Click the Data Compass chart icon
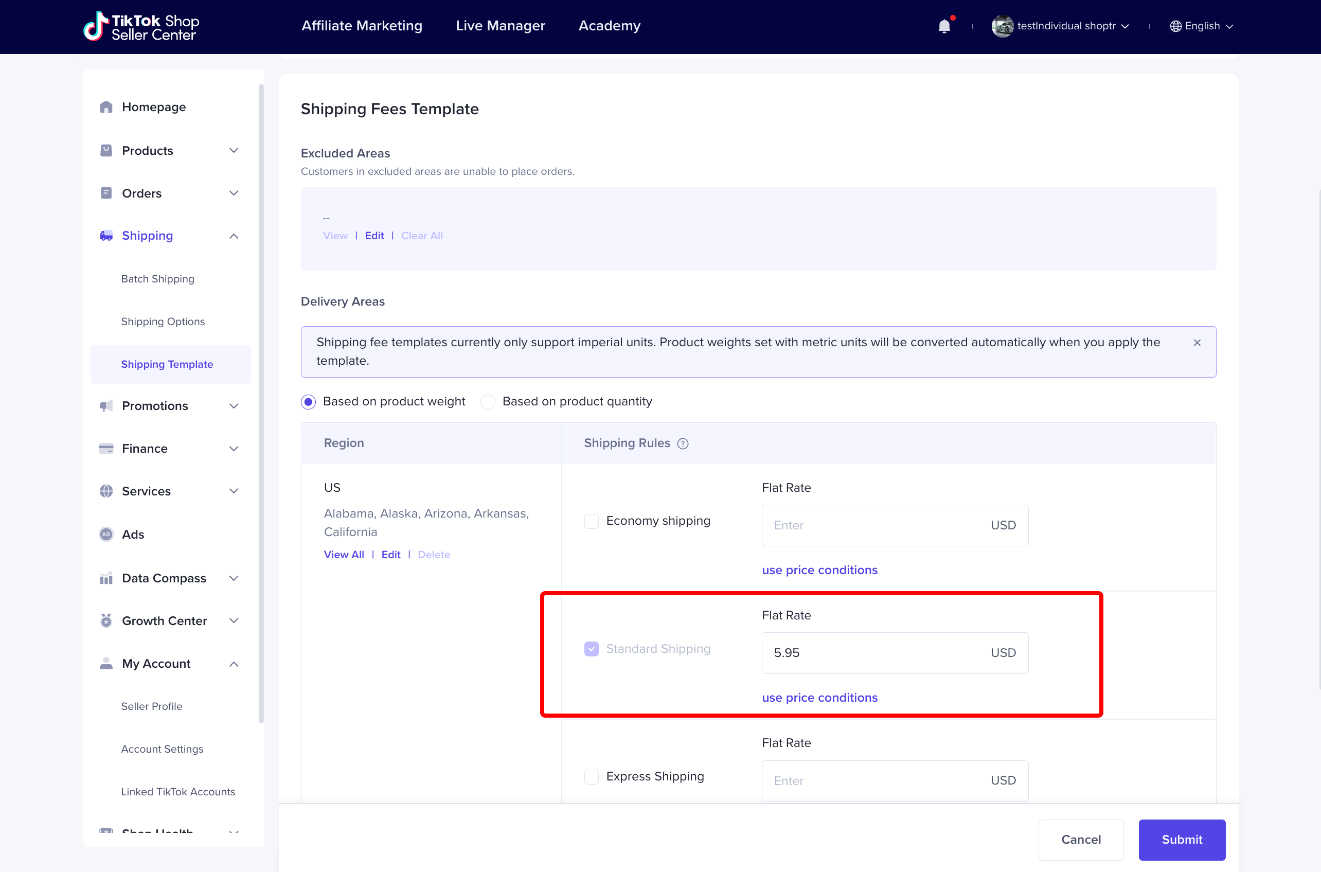 [106, 578]
